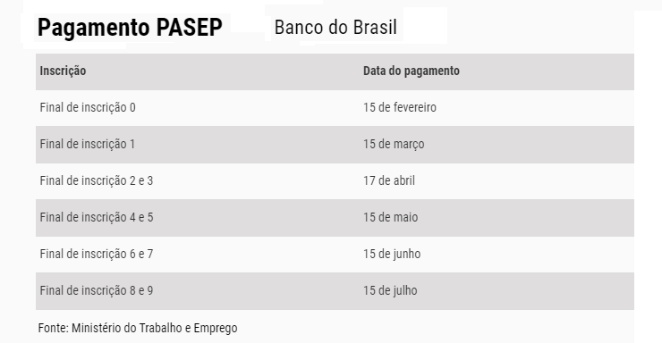This screenshot has width=662, height=343.
Task: Select Final de inscrição 8 e 9
Action: click(x=97, y=291)
